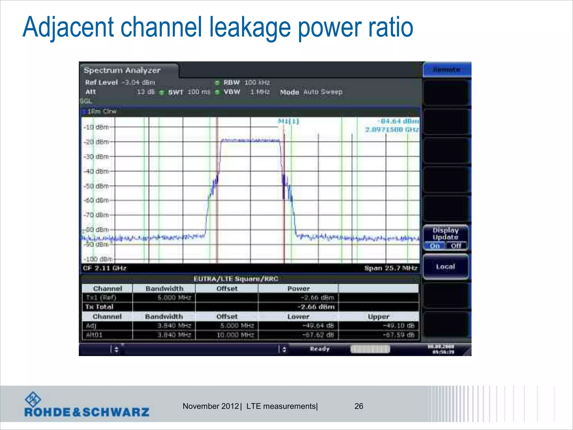This screenshot has width=573, height=430.
Task: Select the Tx Total row
Action: click(250, 307)
